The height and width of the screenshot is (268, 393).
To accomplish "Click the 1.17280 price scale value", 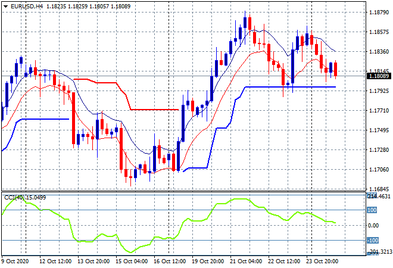I will click(379, 150).
